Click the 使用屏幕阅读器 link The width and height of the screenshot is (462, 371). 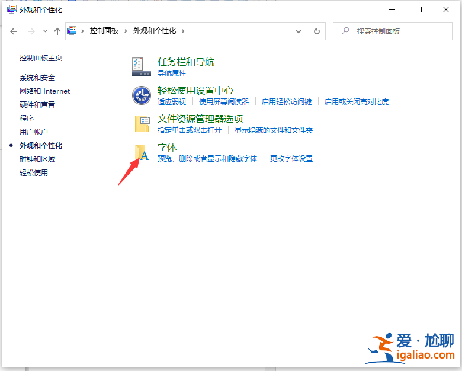click(224, 102)
